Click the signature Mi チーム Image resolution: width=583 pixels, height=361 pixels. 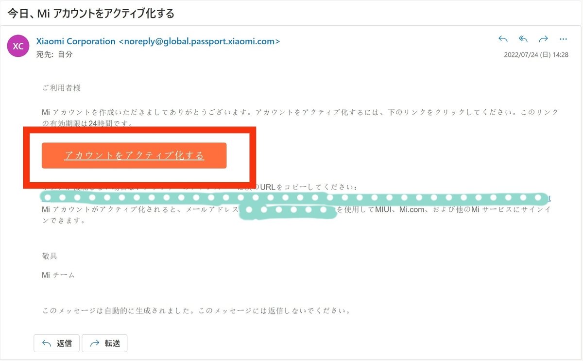tap(58, 275)
